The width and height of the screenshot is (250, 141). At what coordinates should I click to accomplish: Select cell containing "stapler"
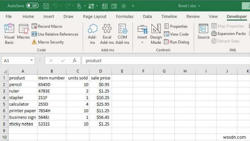23,98
